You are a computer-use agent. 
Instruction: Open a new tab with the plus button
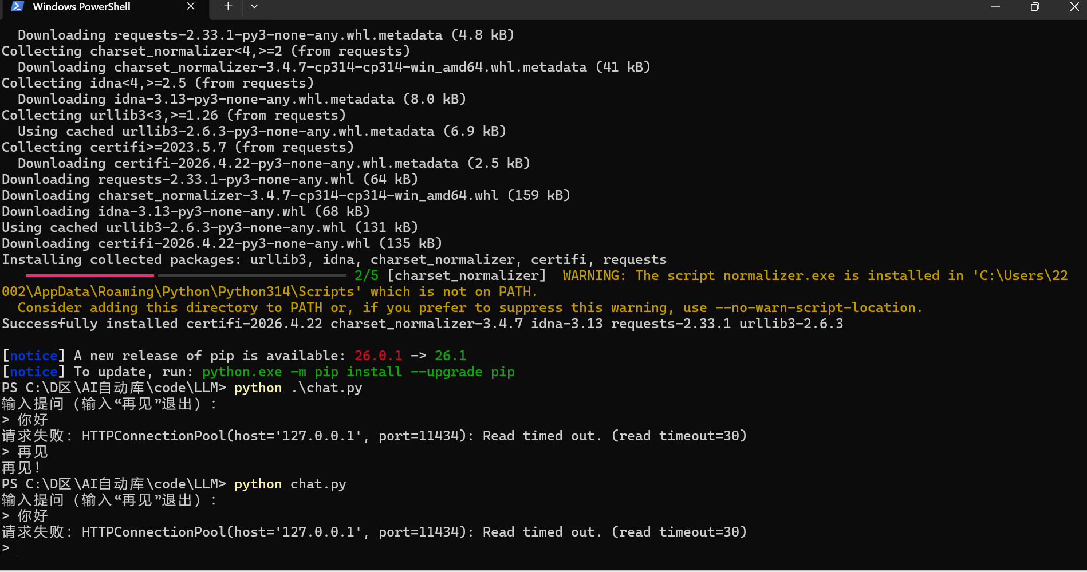click(228, 6)
